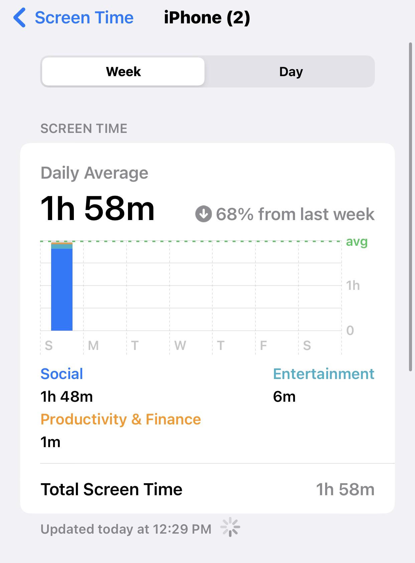The image size is (415, 563).
Task: Switch to the Day view
Action: coord(291,71)
